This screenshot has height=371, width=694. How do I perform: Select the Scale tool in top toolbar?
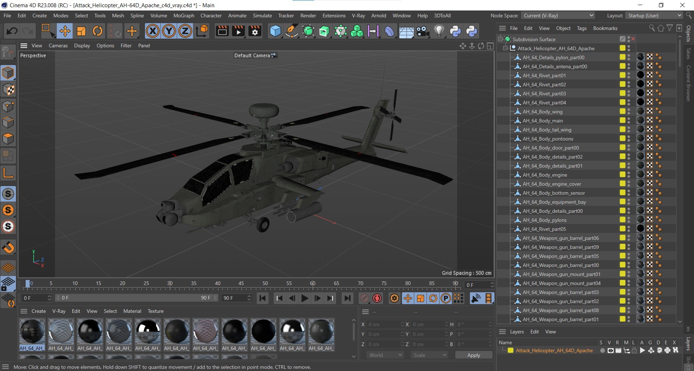(81, 31)
